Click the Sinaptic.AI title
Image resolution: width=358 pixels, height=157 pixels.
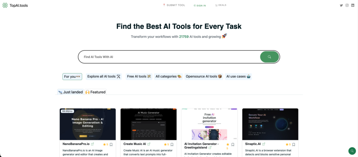point(253,144)
